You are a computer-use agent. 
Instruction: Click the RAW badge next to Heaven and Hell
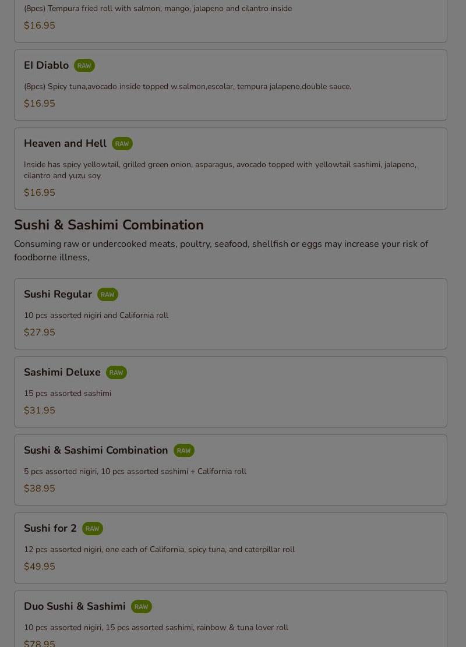click(x=122, y=144)
